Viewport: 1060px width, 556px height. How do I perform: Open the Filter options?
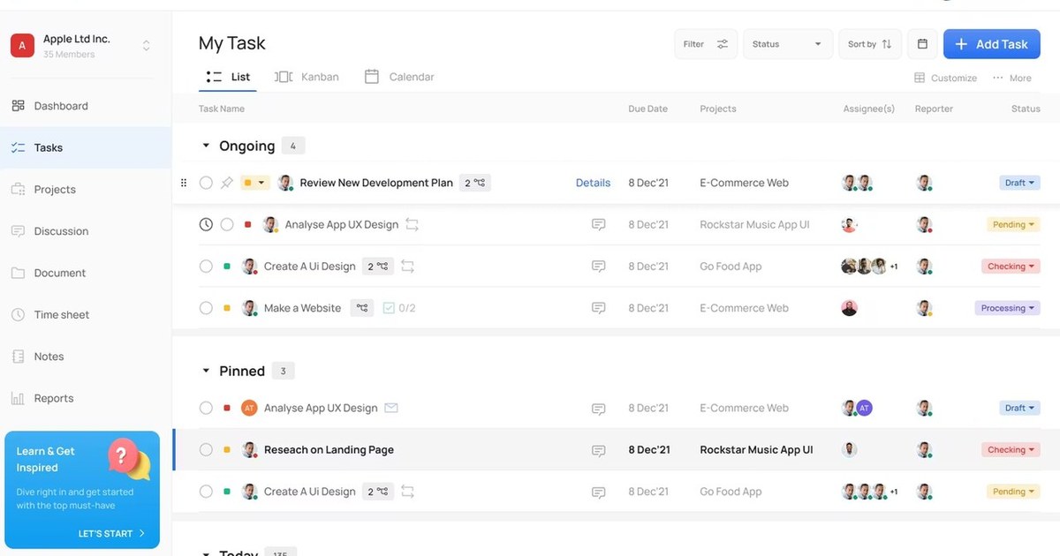coord(705,44)
